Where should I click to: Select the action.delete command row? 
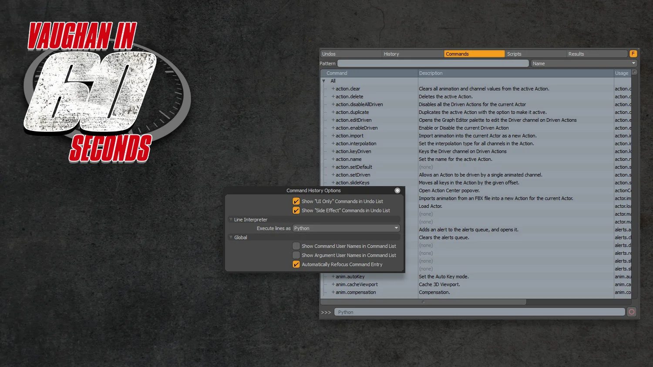click(476, 97)
